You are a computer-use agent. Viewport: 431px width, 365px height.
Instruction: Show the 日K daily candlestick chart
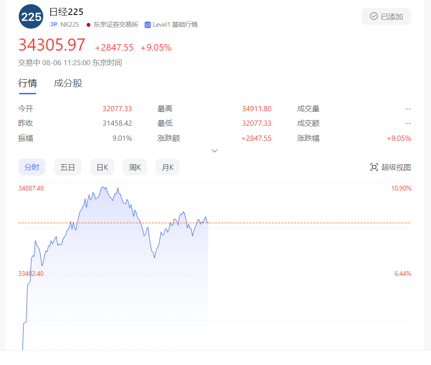[x=102, y=167]
